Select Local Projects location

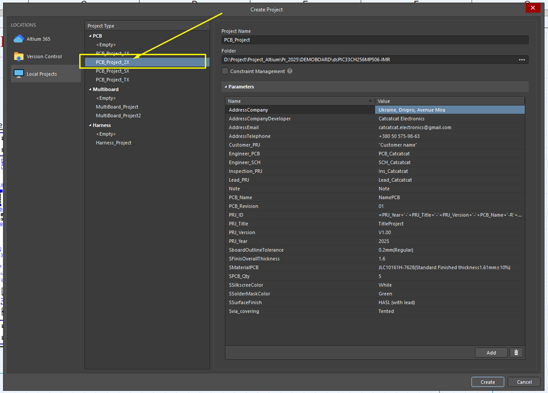tap(41, 74)
